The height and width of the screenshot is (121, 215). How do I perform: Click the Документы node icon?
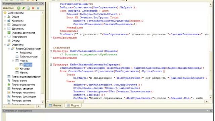click(x=9, y=29)
